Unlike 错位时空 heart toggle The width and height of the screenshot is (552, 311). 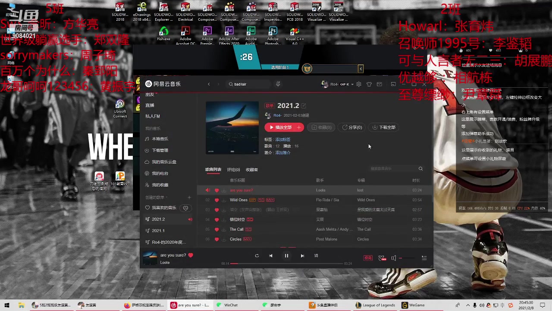[216, 219]
